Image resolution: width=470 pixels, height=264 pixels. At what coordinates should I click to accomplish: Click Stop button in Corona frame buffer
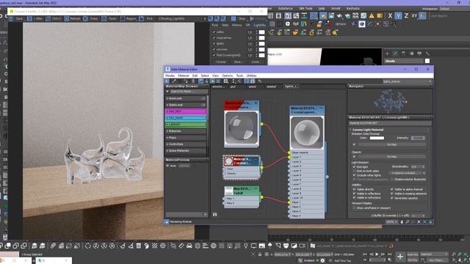click(x=239, y=18)
